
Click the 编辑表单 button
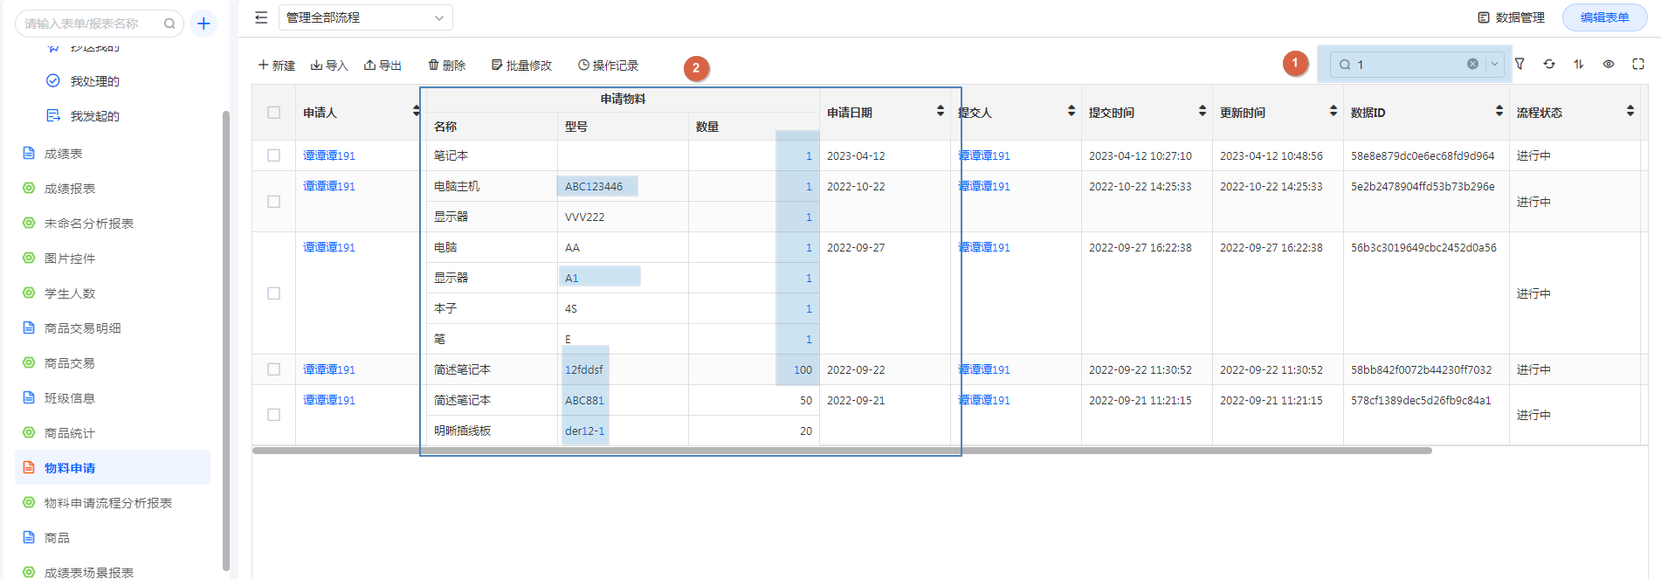coord(1604,17)
